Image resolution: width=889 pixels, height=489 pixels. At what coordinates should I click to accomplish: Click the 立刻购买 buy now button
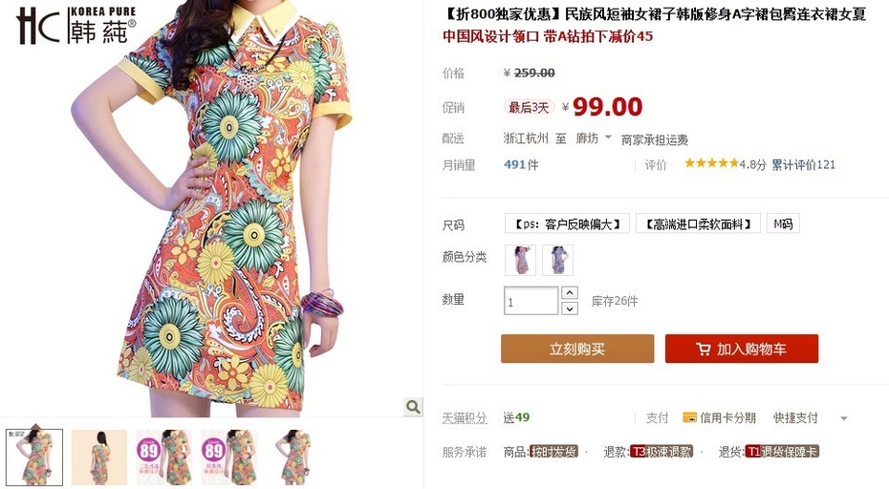pyautogui.click(x=577, y=349)
